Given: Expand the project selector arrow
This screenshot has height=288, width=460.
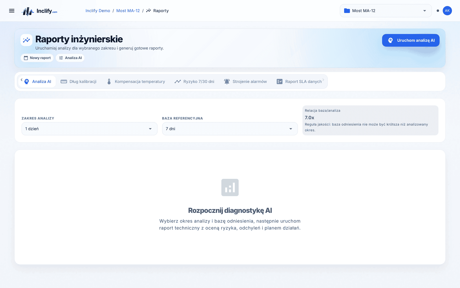Looking at the screenshot, I should (x=425, y=11).
